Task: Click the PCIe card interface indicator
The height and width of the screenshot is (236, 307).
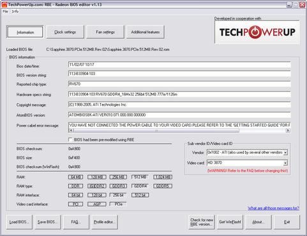Action: coord(118,204)
